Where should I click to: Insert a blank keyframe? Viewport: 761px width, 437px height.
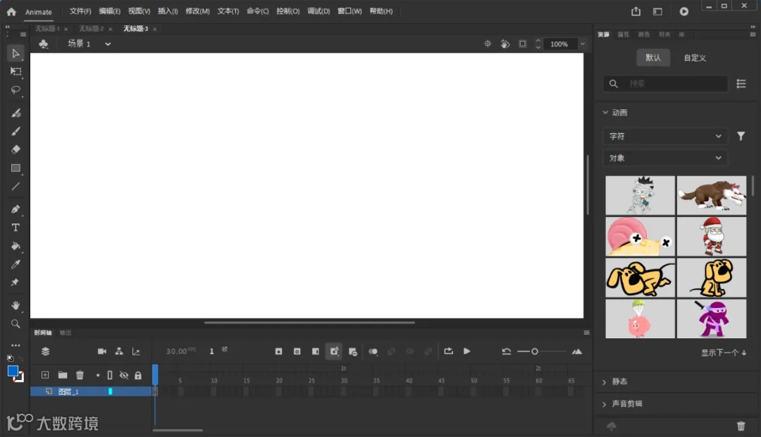tap(297, 352)
